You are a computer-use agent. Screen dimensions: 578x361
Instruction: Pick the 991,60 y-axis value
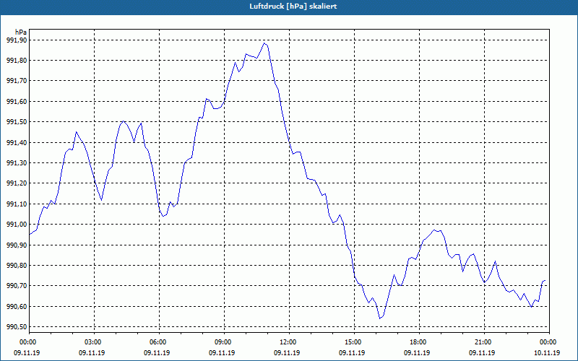tap(17, 102)
